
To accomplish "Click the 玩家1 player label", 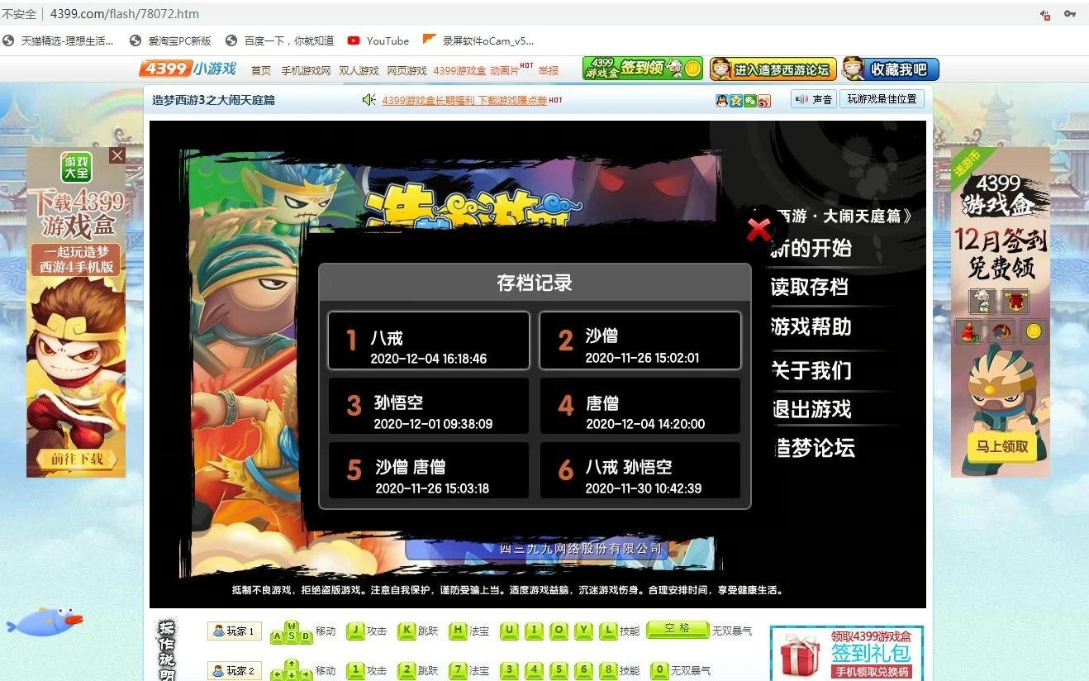I will [x=235, y=631].
